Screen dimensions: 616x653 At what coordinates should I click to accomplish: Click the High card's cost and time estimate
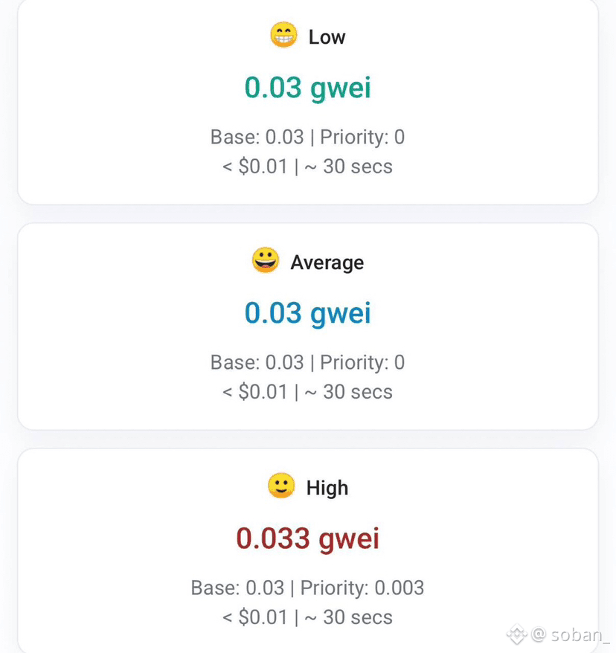[308, 617]
